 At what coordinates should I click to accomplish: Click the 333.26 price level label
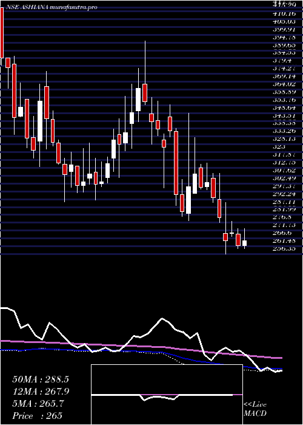[285, 131]
